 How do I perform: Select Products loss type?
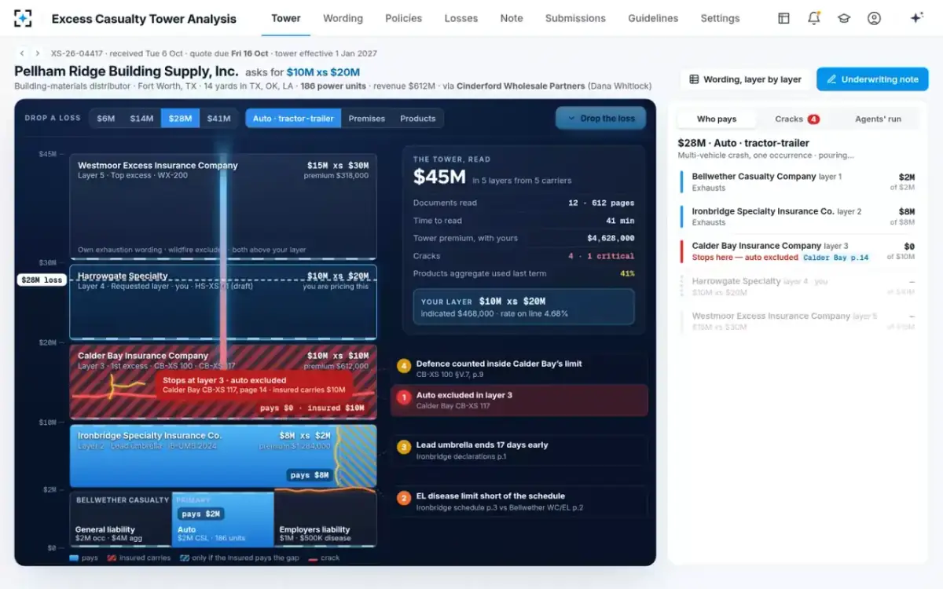(x=418, y=119)
